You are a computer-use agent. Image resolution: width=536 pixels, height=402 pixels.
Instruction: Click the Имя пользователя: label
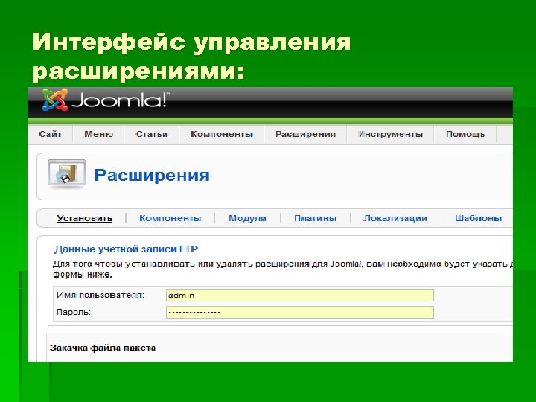pos(100,295)
